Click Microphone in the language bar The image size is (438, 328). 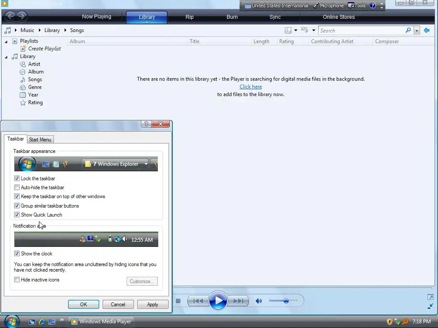coord(328,6)
